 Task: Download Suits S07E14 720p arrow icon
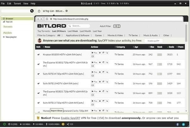100,72
